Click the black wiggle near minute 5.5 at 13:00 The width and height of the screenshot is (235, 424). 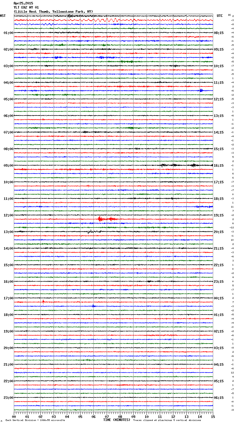(x=90, y=232)
